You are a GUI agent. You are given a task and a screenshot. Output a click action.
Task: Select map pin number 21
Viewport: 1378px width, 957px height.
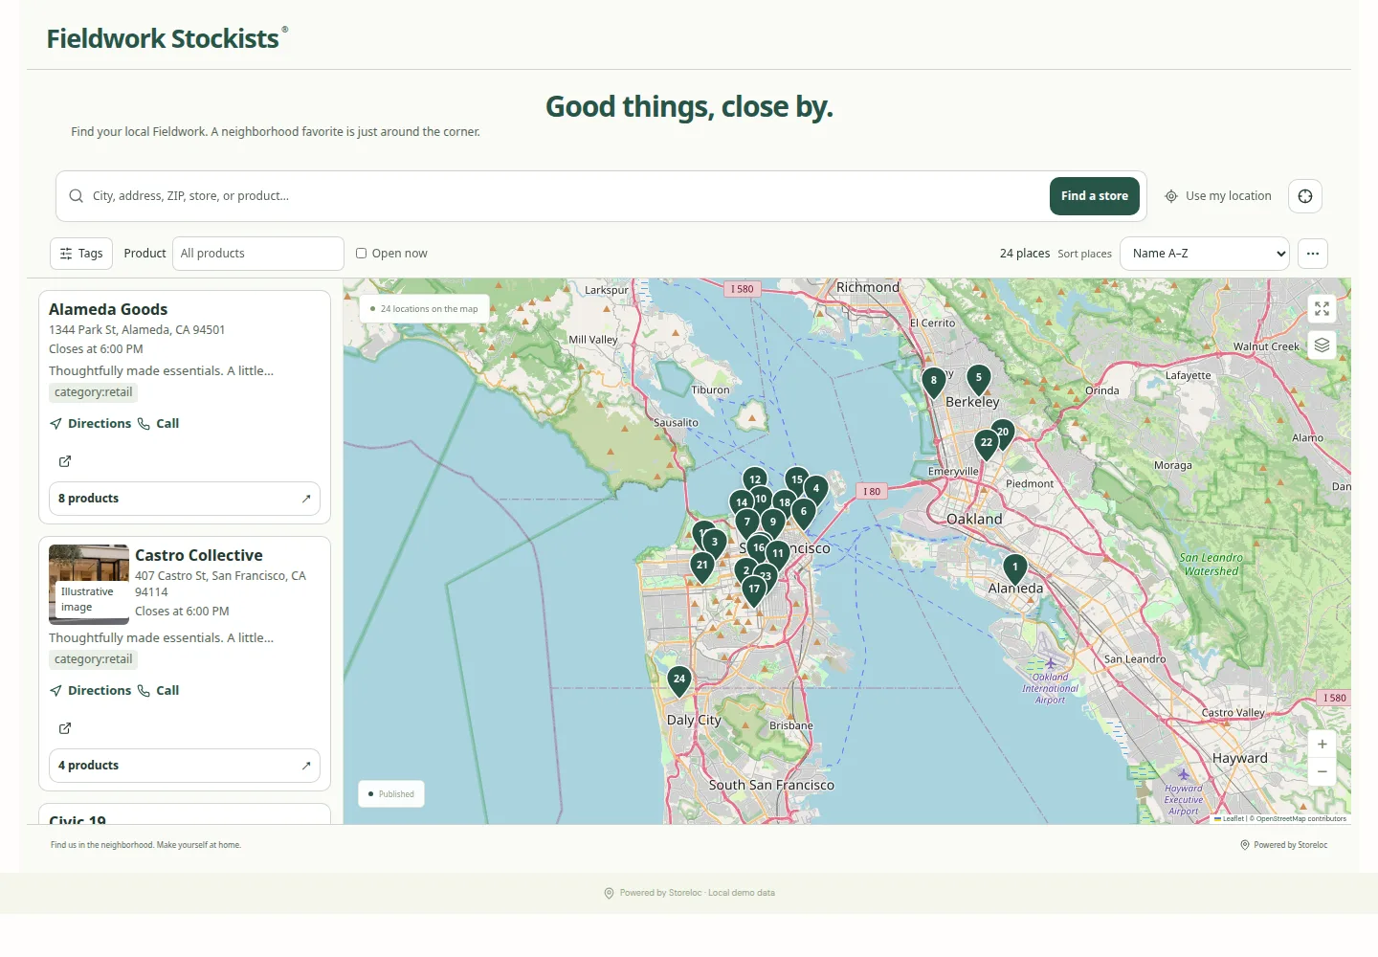click(702, 566)
